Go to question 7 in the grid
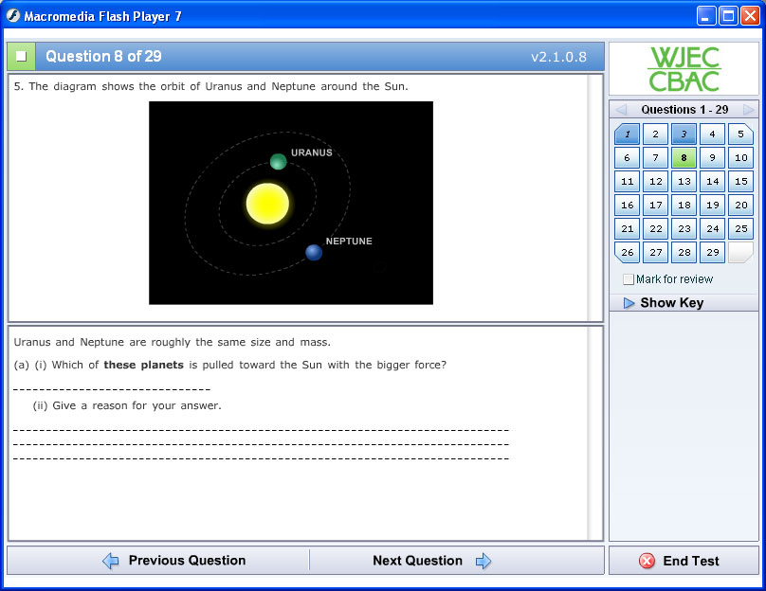Screen dimensions: 766x591 (x=656, y=157)
